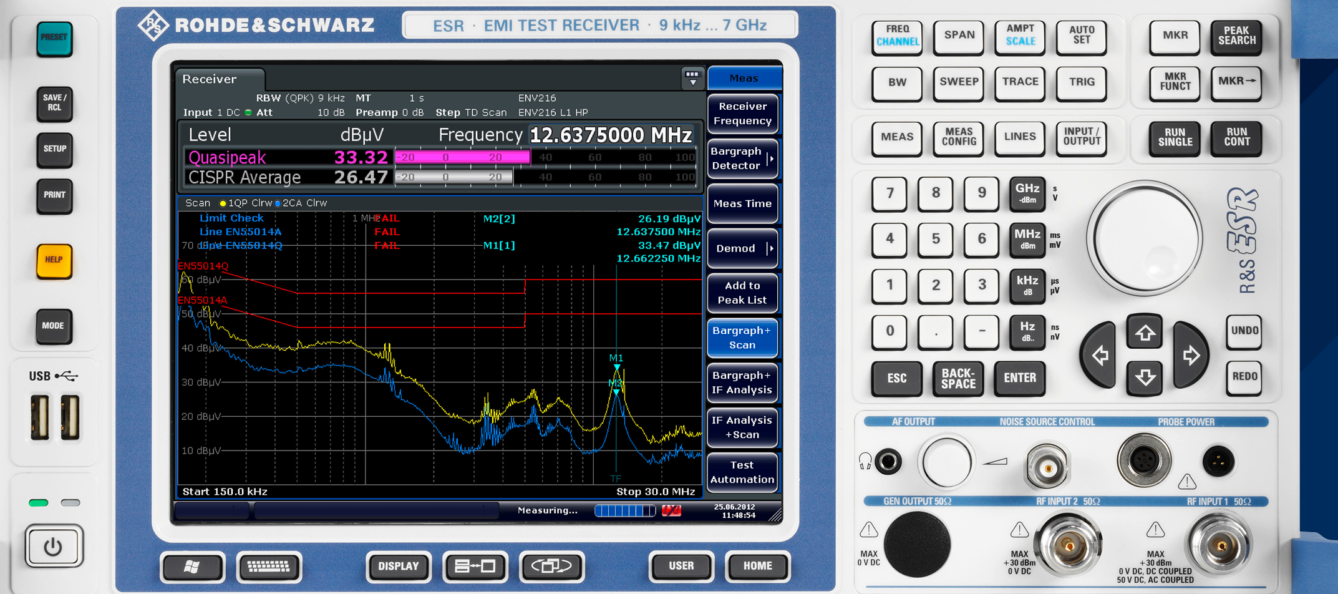This screenshot has width=1338, height=594.
Task: Open Test Automation softkey
Action: point(742,472)
